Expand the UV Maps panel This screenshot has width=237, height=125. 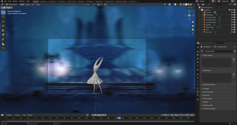point(206,88)
